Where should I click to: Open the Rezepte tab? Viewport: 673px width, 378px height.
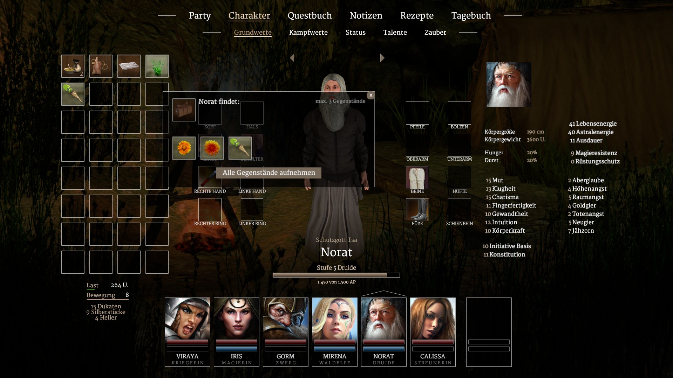417,16
